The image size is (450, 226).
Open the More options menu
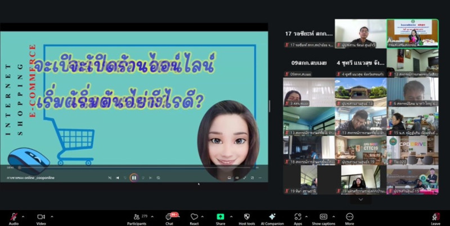[x=349, y=217]
